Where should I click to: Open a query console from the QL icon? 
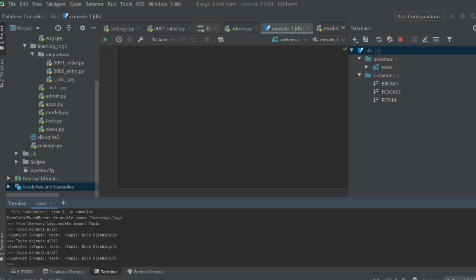436,39
